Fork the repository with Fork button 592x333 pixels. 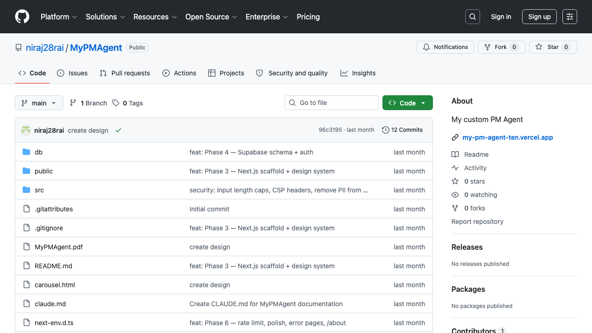point(501,47)
